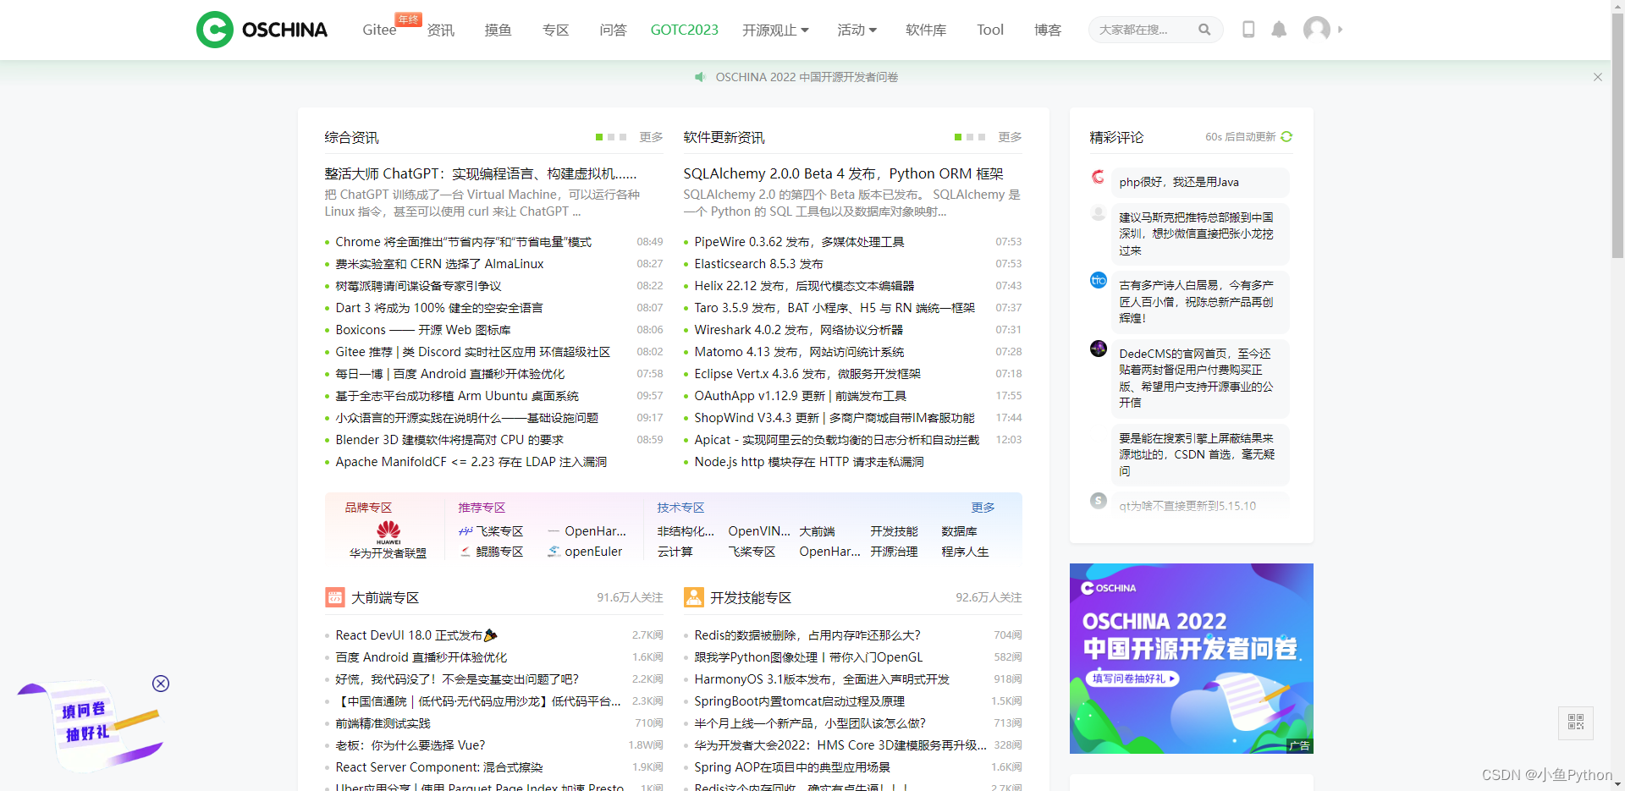Viewport: 1625px width, 791px height.
Task: Open OSCHINA 2022 中国开源开发者问卷 announcement
Action: point(807,77)
